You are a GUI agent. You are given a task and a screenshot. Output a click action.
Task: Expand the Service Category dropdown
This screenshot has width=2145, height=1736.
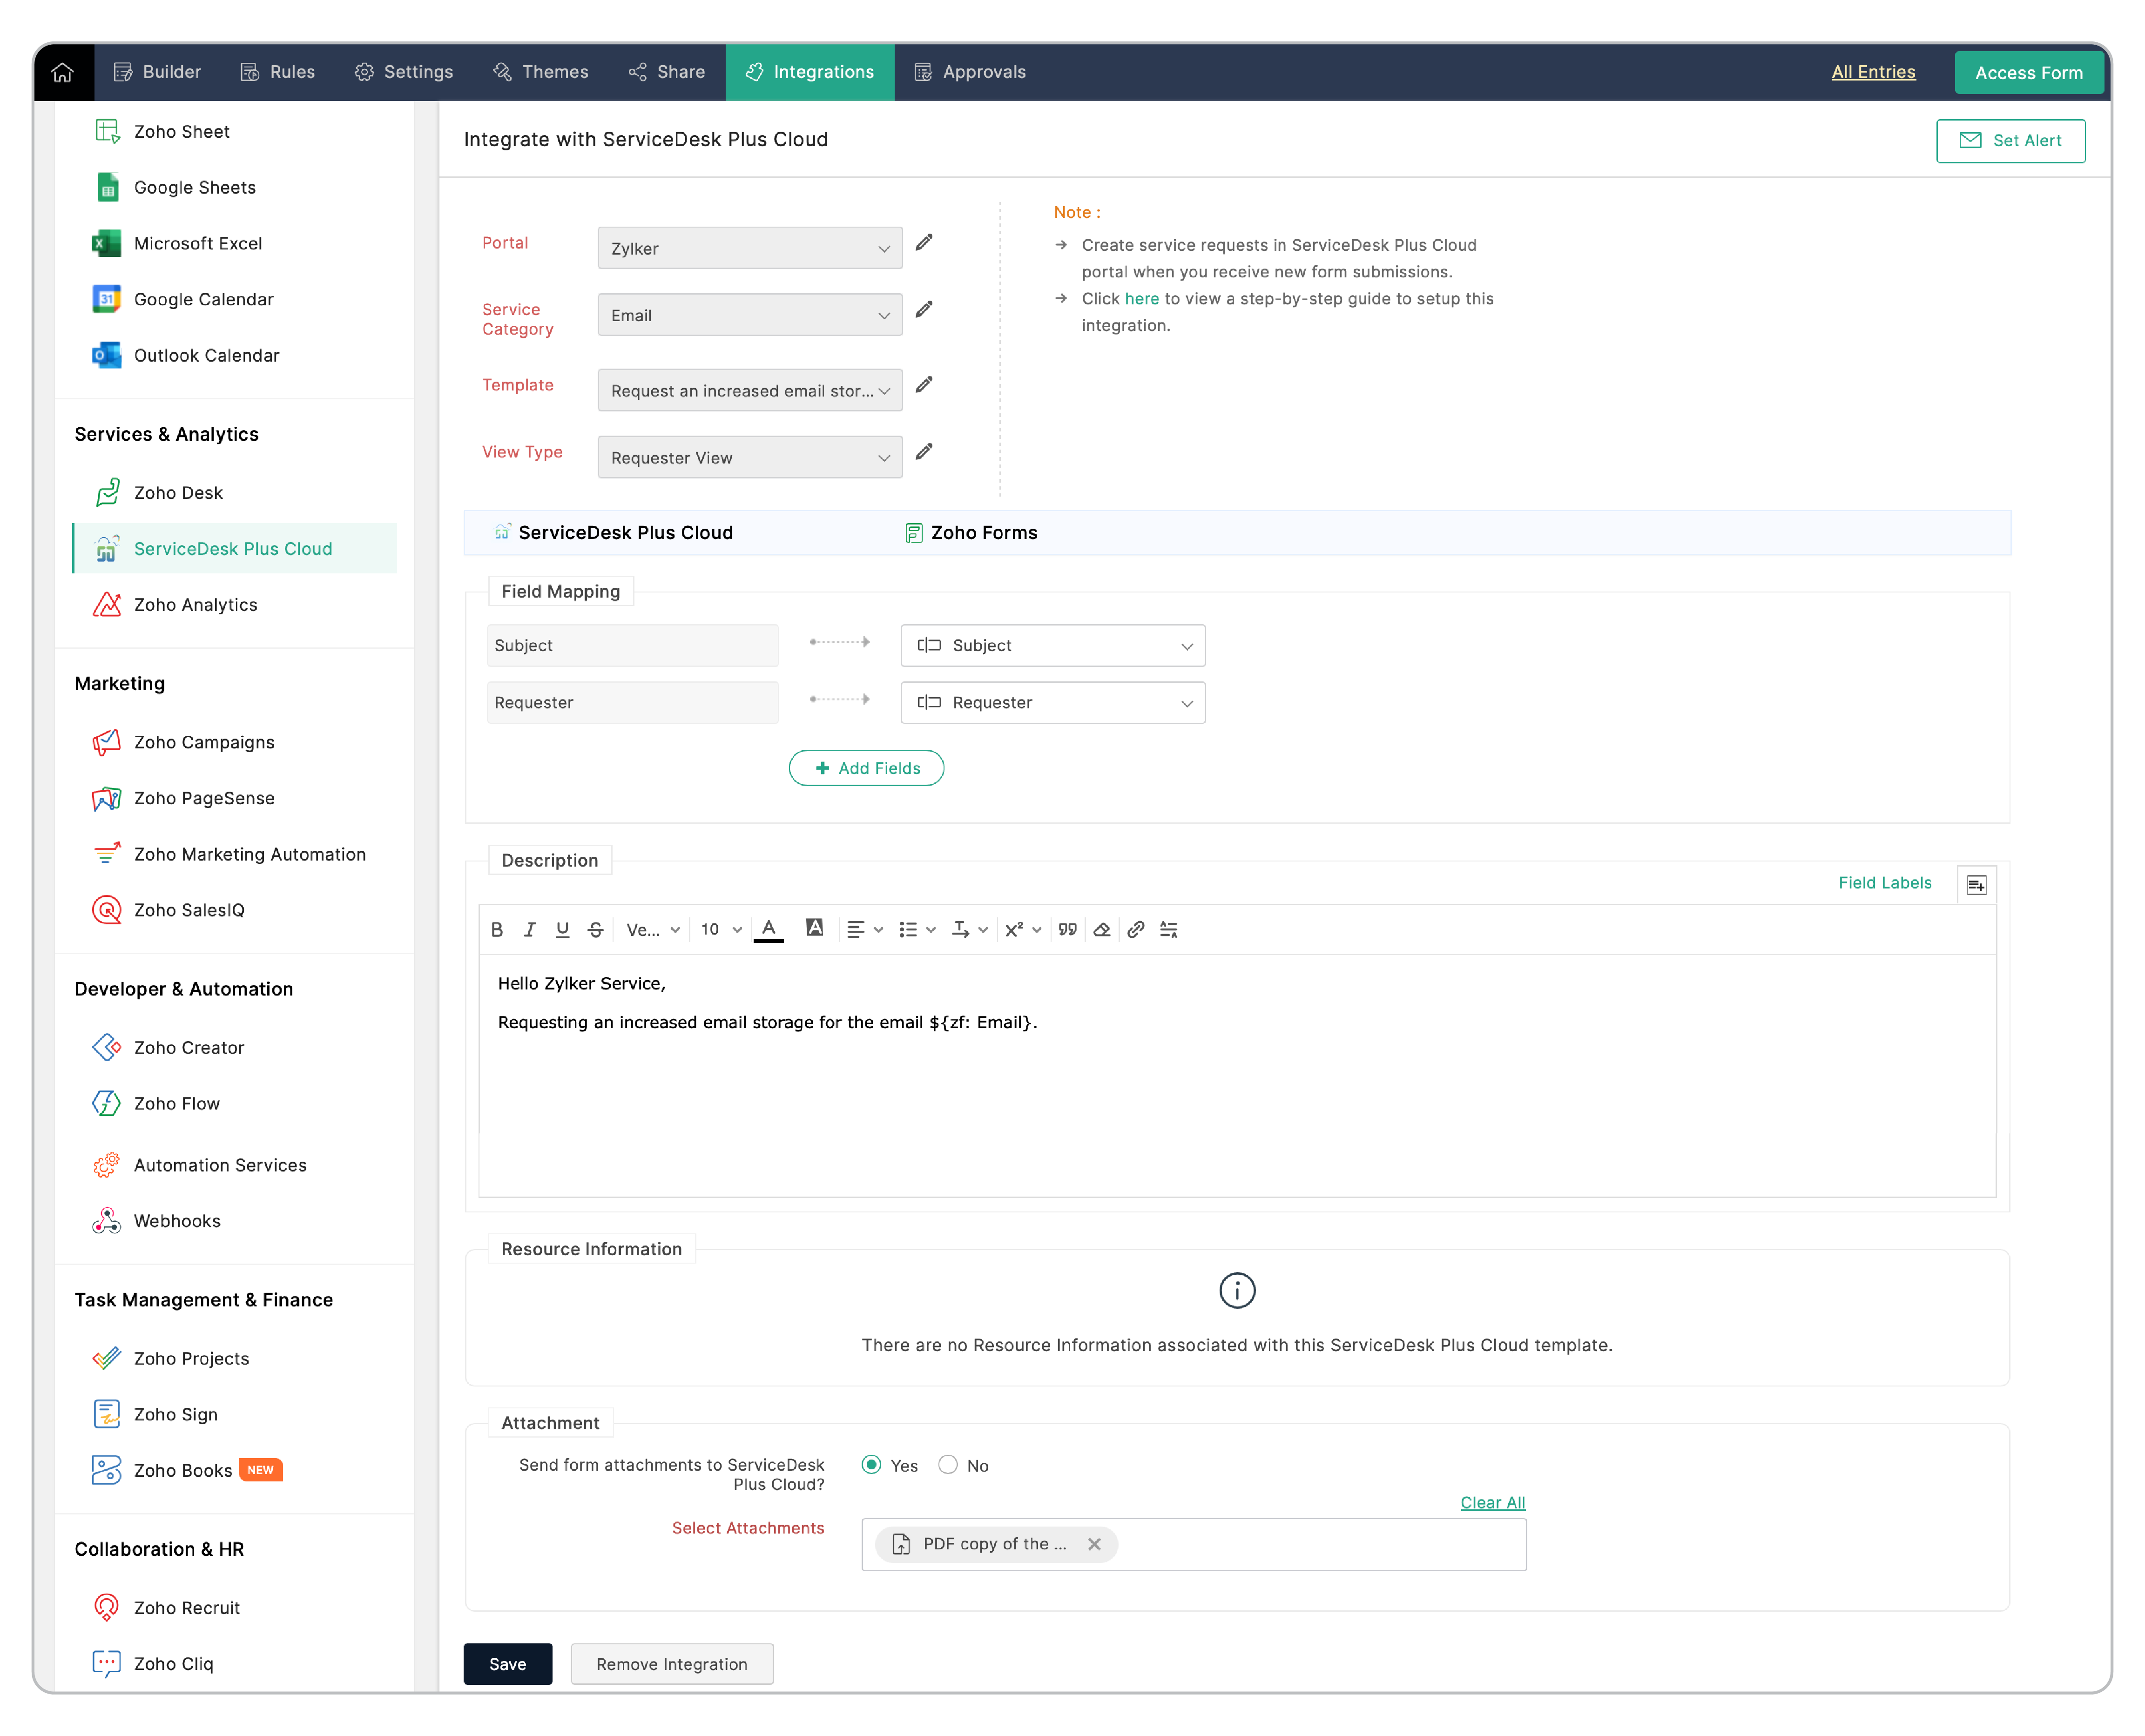pyautogui.click(x=749, y=315)
